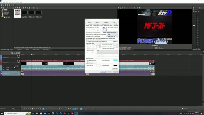
Task: Select the Normal Edit tool in the timeline toolbar
Action: tap(43, 109)
